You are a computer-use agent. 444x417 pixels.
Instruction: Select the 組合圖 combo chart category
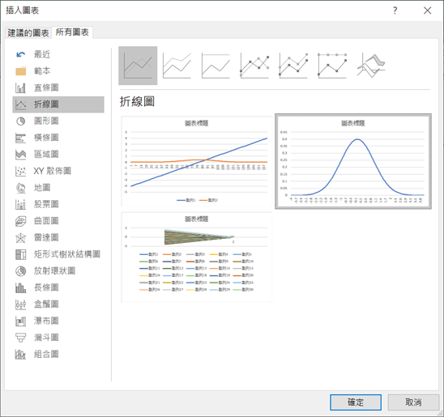(58, 354)
